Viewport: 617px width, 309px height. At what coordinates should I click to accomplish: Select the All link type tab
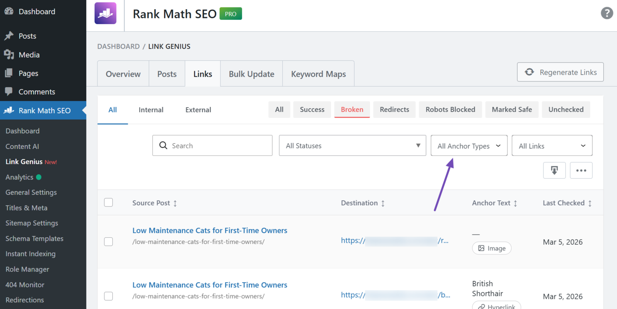113,110
